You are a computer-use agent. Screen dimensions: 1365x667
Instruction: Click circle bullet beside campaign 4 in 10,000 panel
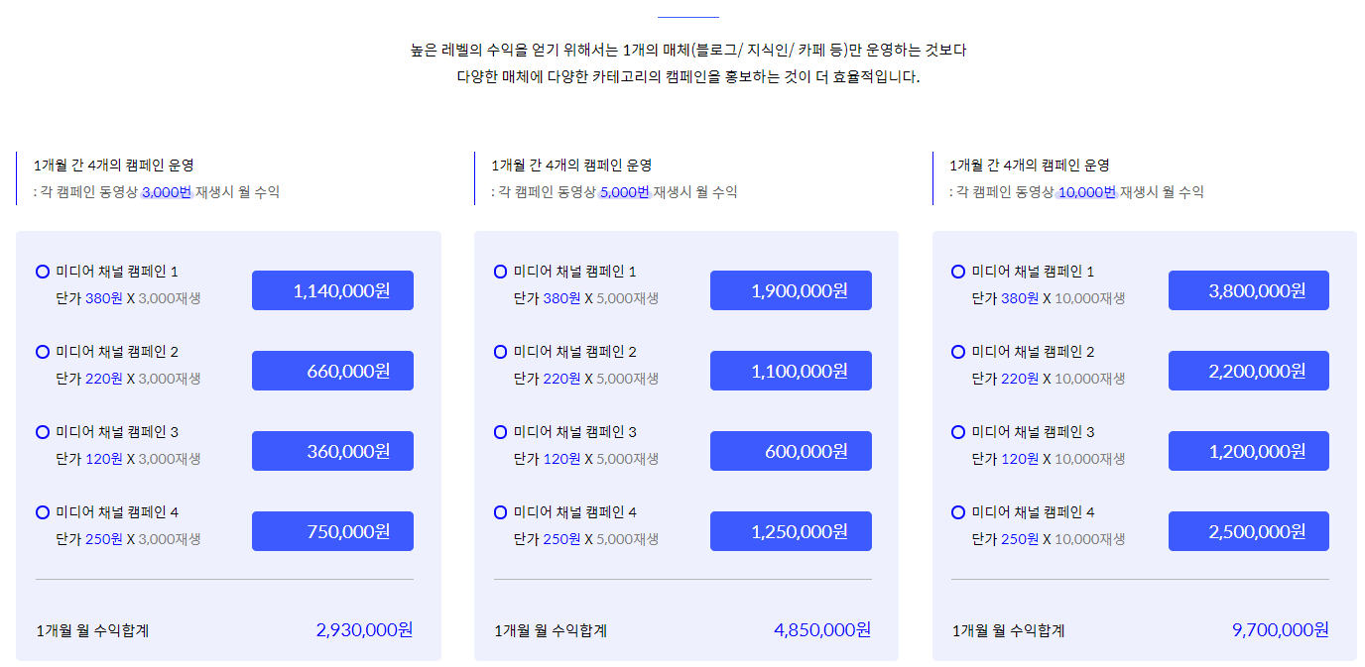pos(958,512)
